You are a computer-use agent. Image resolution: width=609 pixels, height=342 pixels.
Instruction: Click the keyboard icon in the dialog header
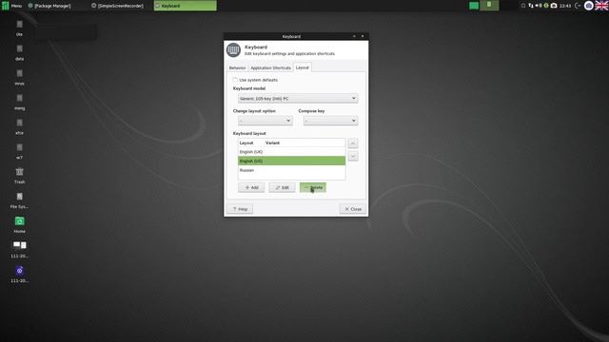(x=233, y=50)
